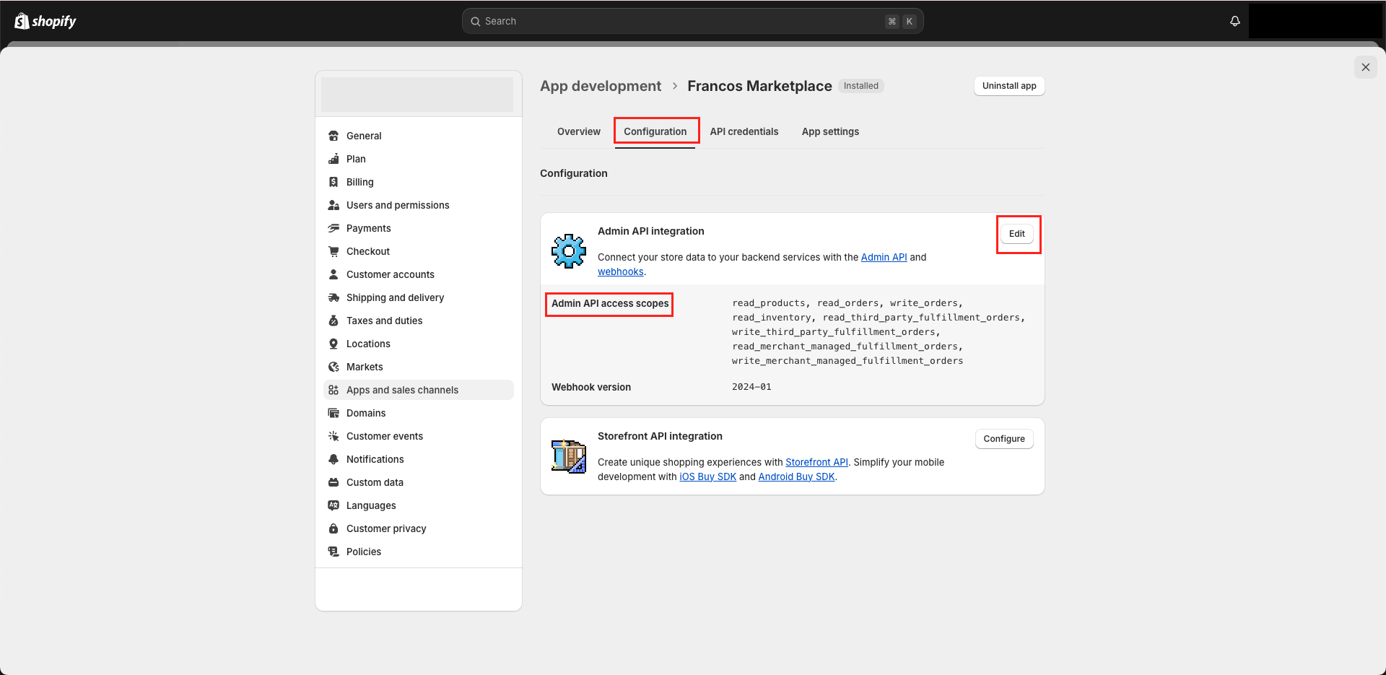Click the Plan chart icon
This screenshot has width=1386, height=675.
[334, 159]
